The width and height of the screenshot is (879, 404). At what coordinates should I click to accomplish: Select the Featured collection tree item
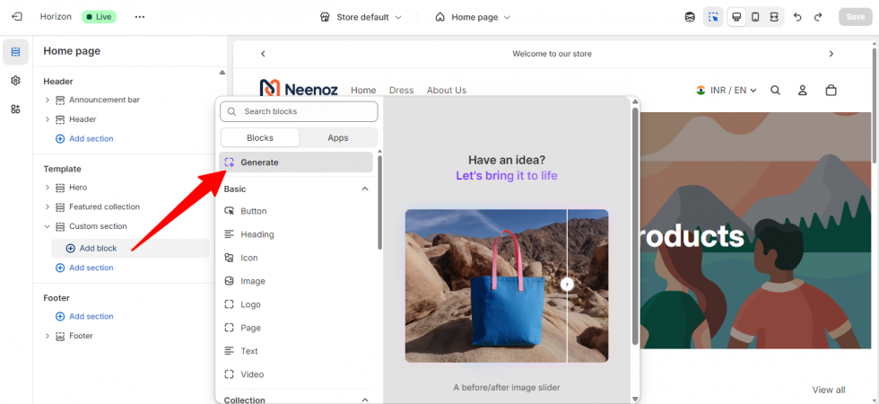pyautogui.click(x=104, y=207)
